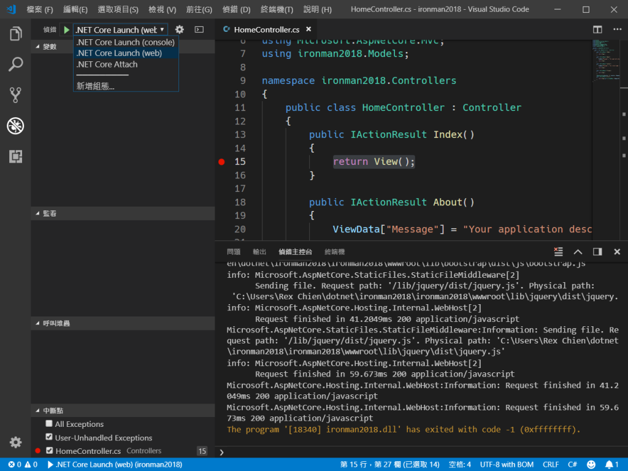Open the 前往(G) menu
Image resolution: width=628 pixels, height=471 pixels.
pos(199,9)
